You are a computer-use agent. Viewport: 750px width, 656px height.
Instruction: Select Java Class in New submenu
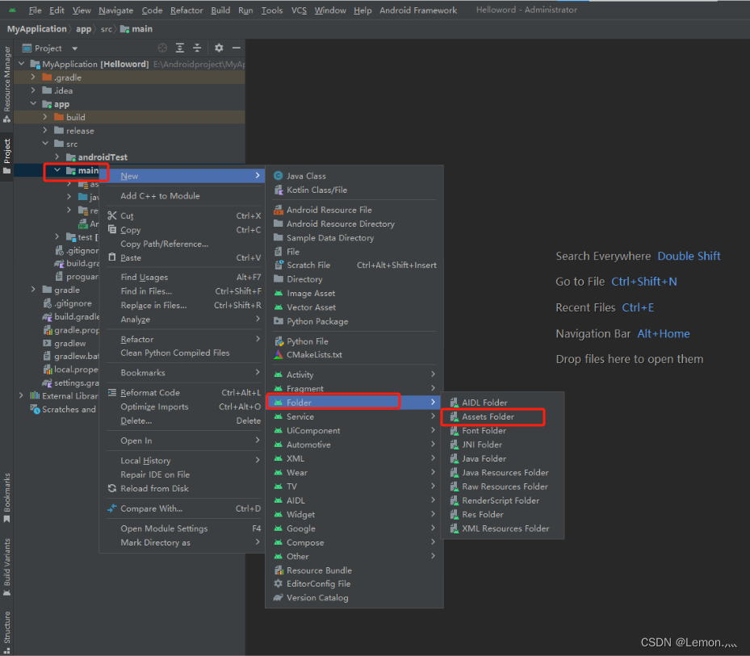(354, 176)
